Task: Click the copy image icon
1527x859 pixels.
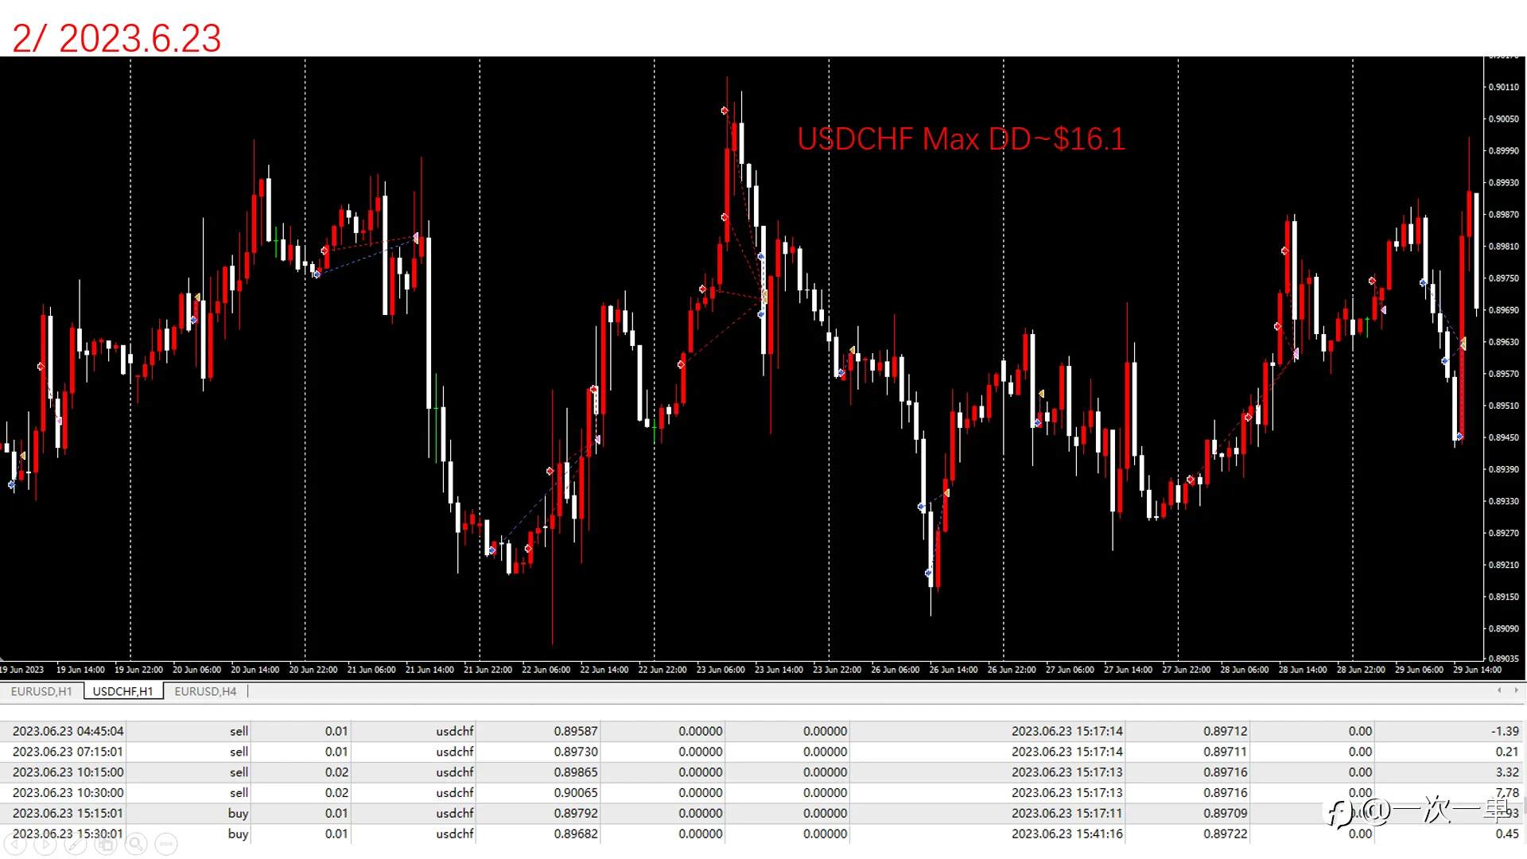Action: point(105,844)
